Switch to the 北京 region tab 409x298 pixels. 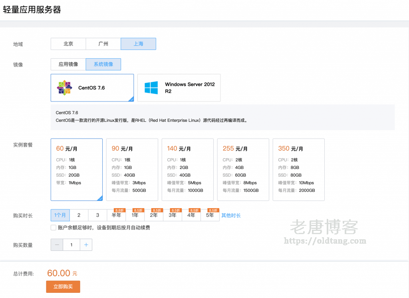click(68, 44)
